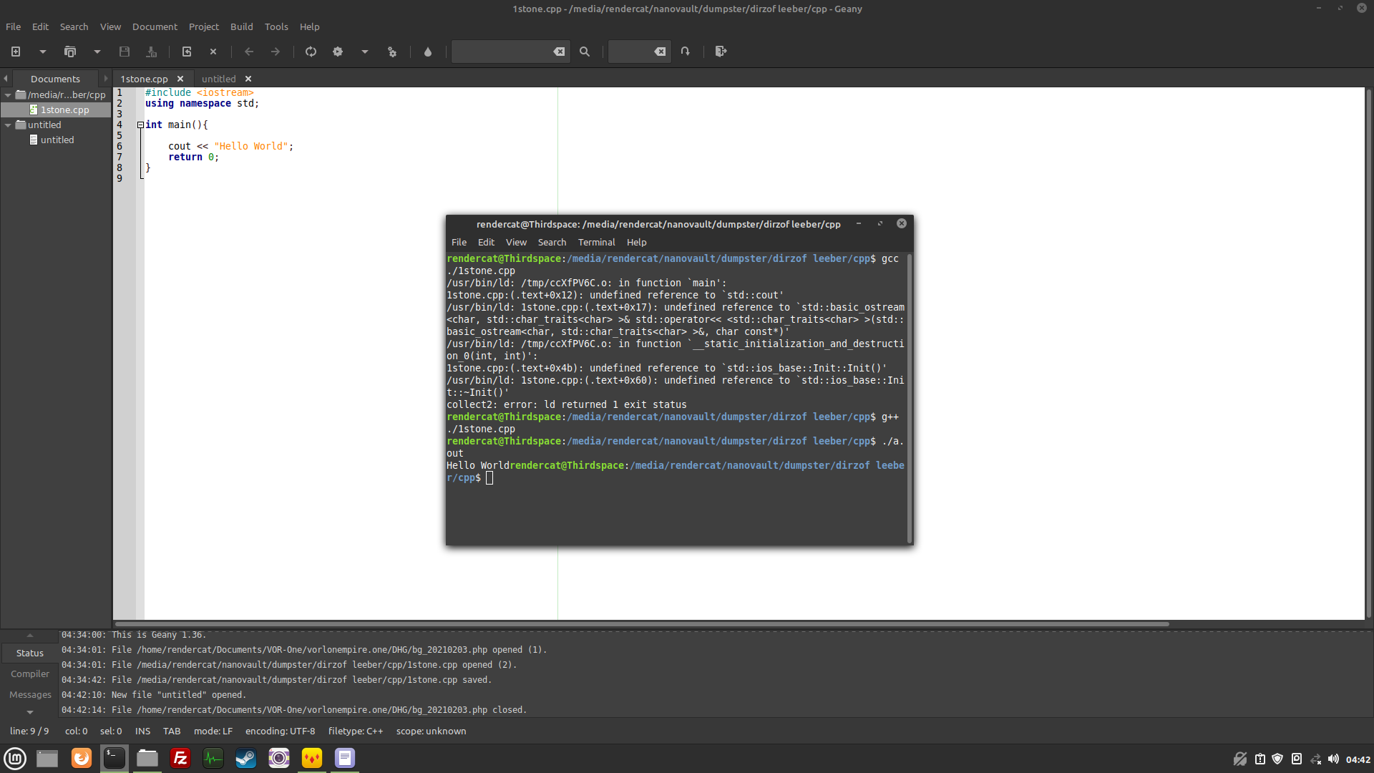Open the Compiler message tab
The width and height of the screenshot is (1374, 773).
(x=30, y=674)
